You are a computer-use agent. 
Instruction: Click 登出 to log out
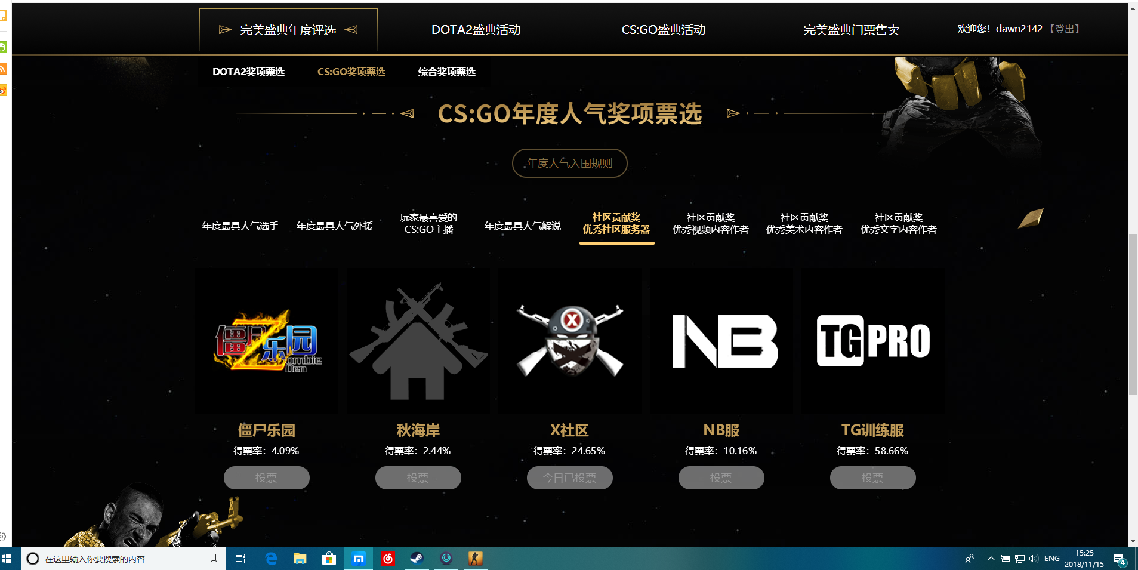(x=1065, y=28)
